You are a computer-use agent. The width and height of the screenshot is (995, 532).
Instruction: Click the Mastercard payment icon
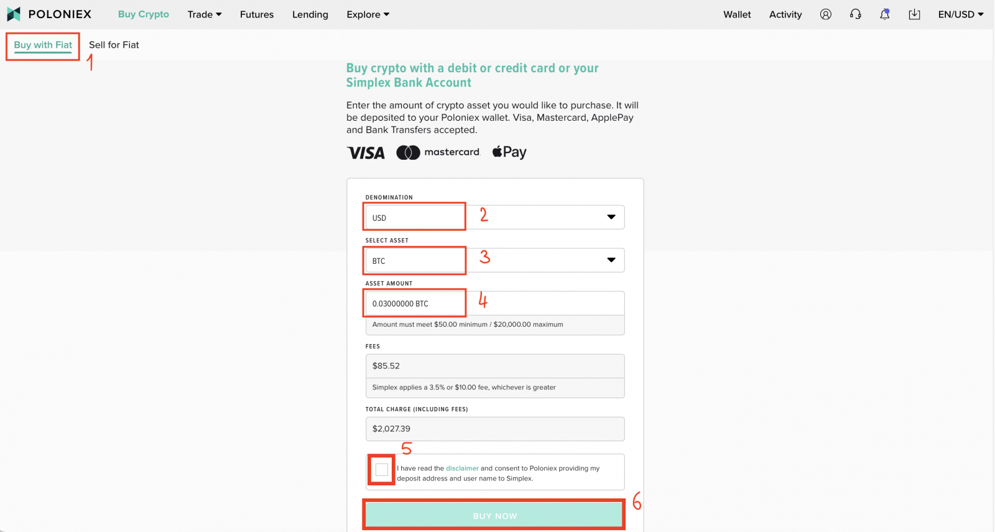click(438, 152)
